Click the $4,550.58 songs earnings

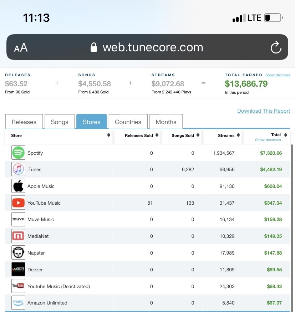coord(95,83)
